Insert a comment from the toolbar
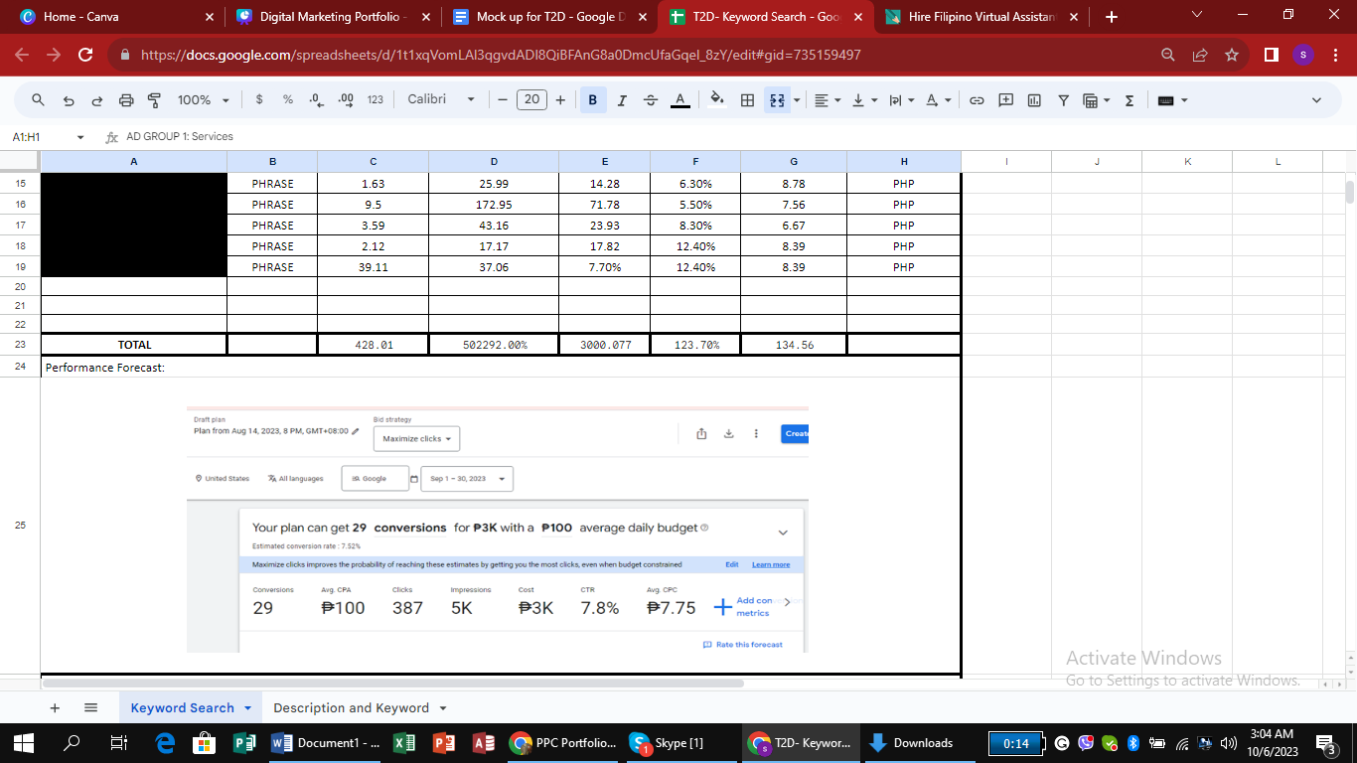Viewport: 1357px width, 763px height. coord(1005,100)
